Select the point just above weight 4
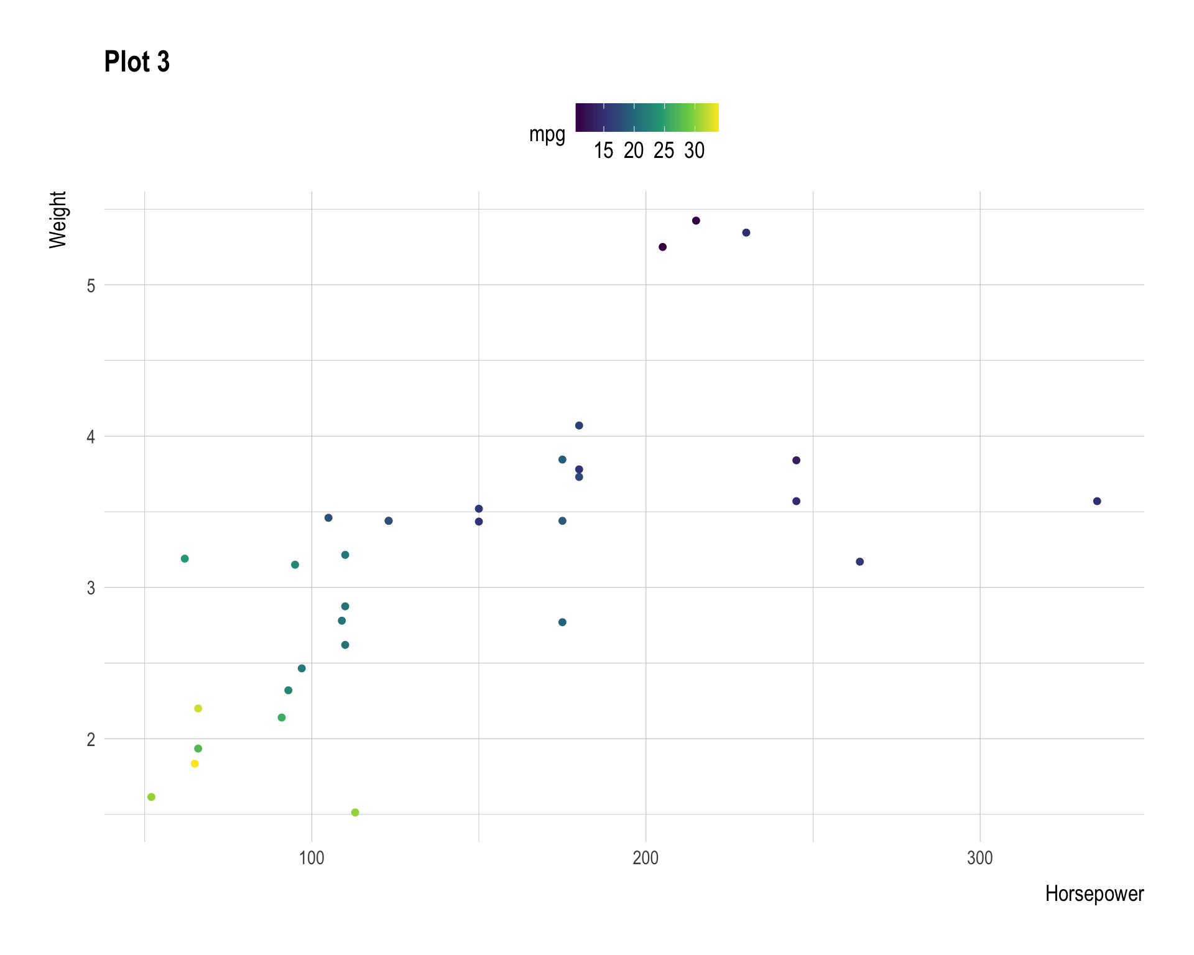Image resolution: width=1194 pixels, height=955 pixels. click(579, 426)
